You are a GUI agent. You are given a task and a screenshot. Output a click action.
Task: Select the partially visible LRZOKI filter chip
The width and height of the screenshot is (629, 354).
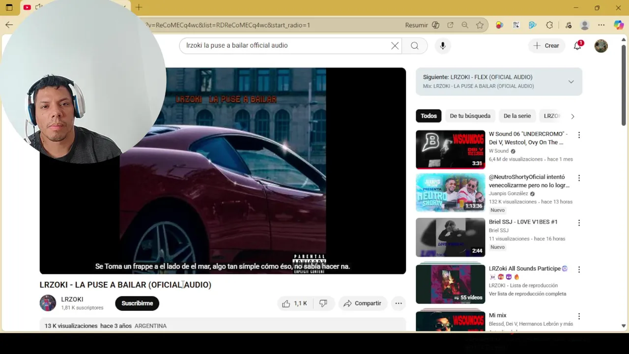(551, 116)
